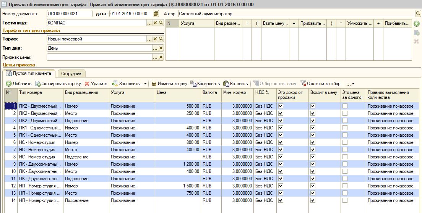Click Отбор по тек. знач. filter button
This screenshot has height=213, width=422.
pyautogui.click(x=275, y=84)
